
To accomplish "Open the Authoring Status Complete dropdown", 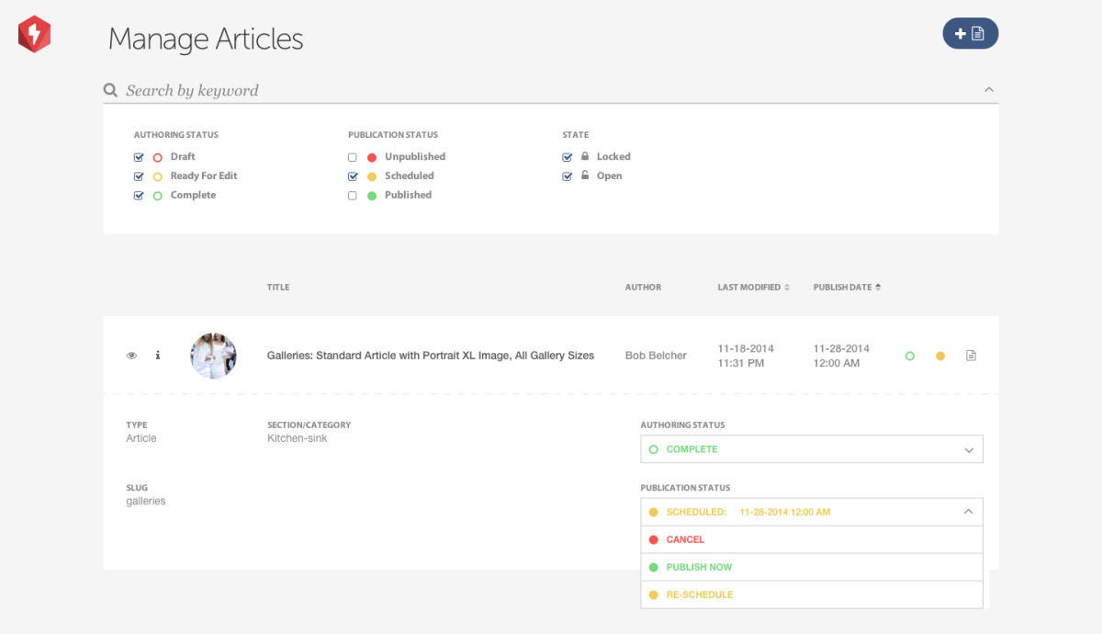I will (x=811, y=449).
